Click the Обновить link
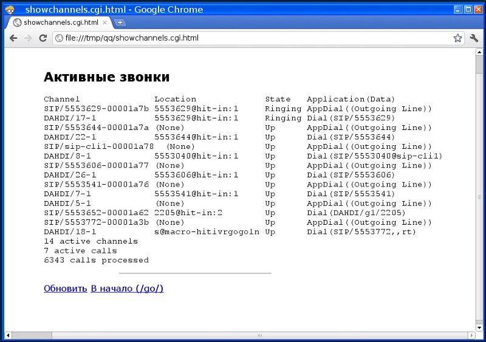Screen dimensions: 486x342 (65, 289)
